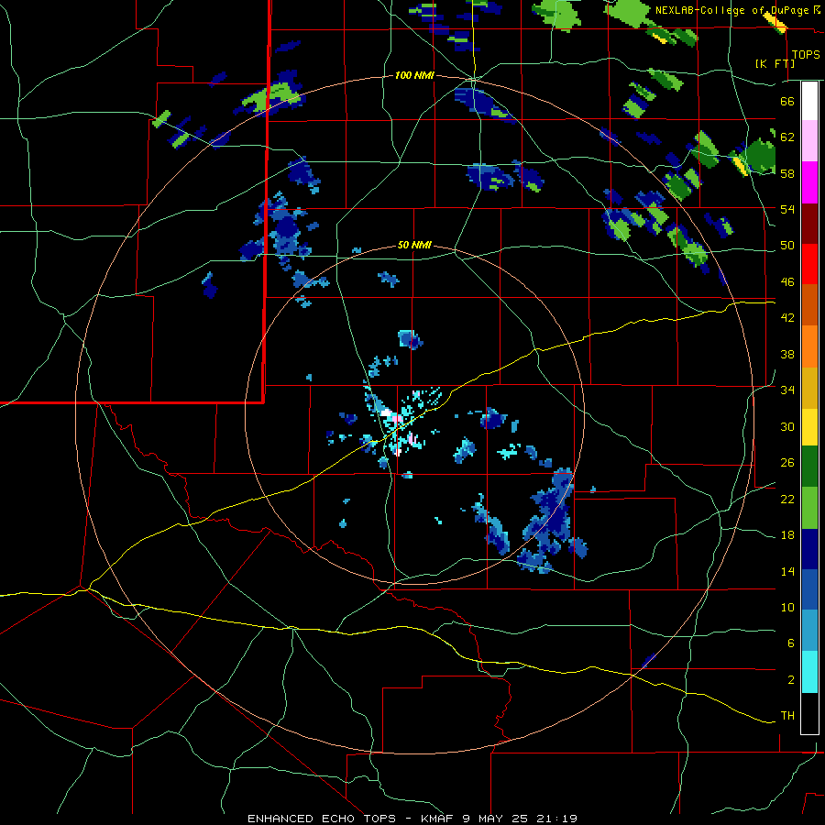Click the legend value '42'

click(x=787, y=318)
